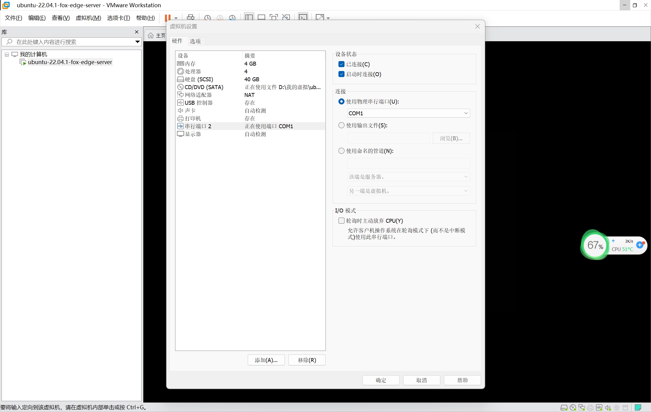The image size is (651, 412).
Task: Click the output file path input field
Action: [x=388, y=138]
